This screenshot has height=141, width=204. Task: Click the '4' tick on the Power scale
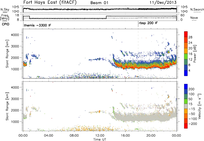tap(189, 70)
